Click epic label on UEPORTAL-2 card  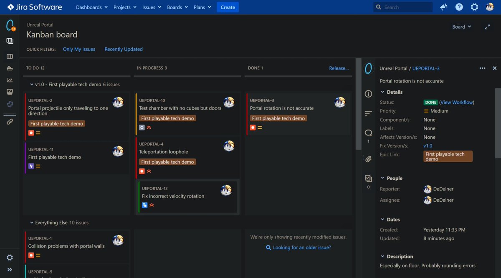(56, 124)
